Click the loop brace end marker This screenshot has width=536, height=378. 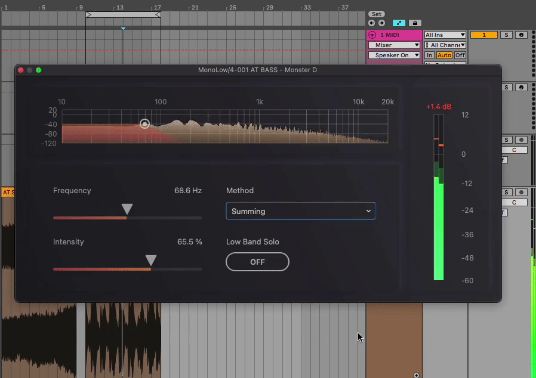tap(158, 15)
